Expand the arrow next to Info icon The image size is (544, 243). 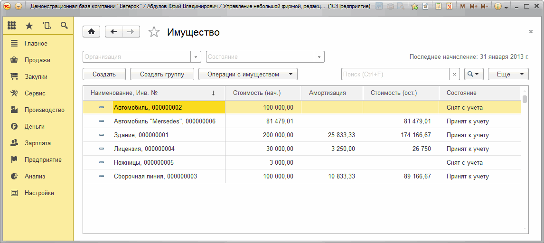pos(506,7)
